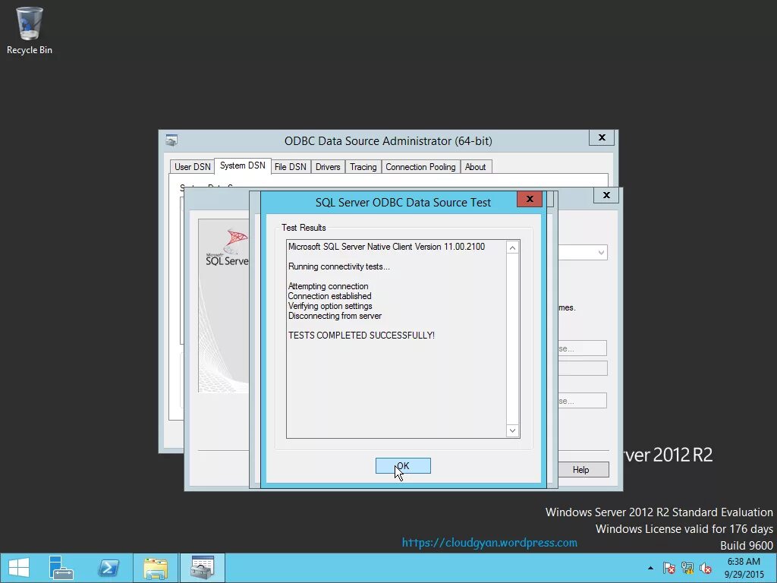This screenshot has height=583, width=777.
Task: Open the network status tray icon
Action: [x=687, y=568]
